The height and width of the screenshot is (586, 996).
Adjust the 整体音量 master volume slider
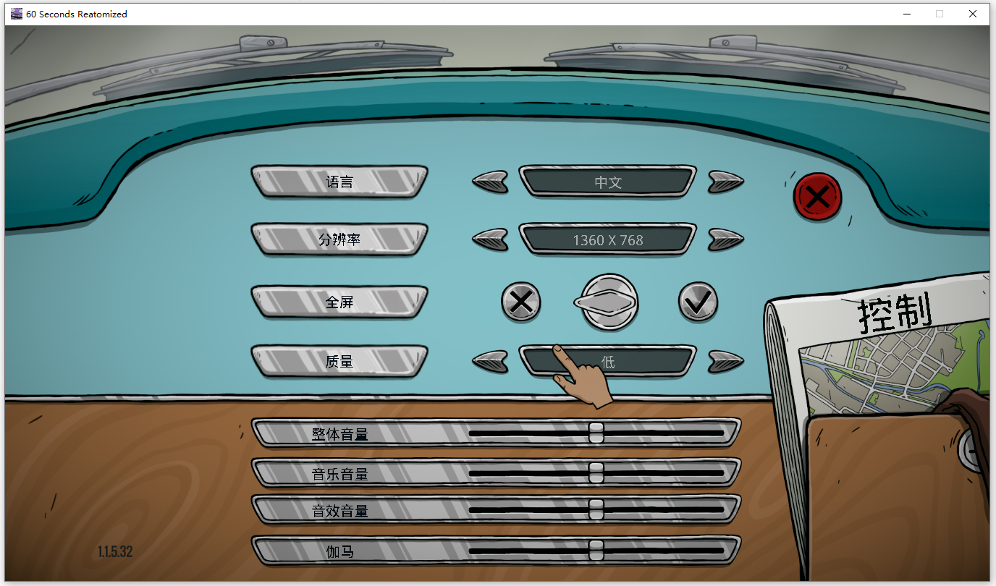(x=596, y=433)
